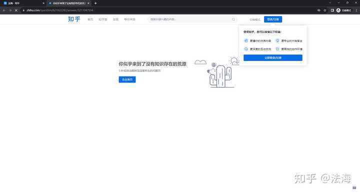This screenshot has height=193, width=360.
Task: Select the text 更深度的互动交流
Action: click(x=260, y=49)
